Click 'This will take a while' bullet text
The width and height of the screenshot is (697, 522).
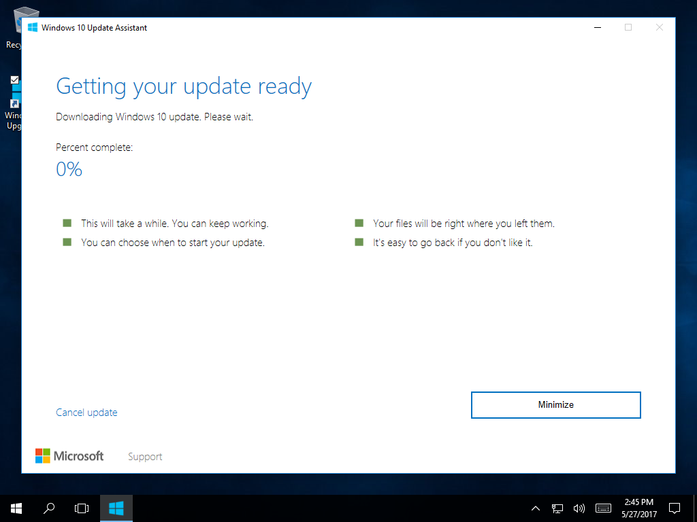pos(175,223)
